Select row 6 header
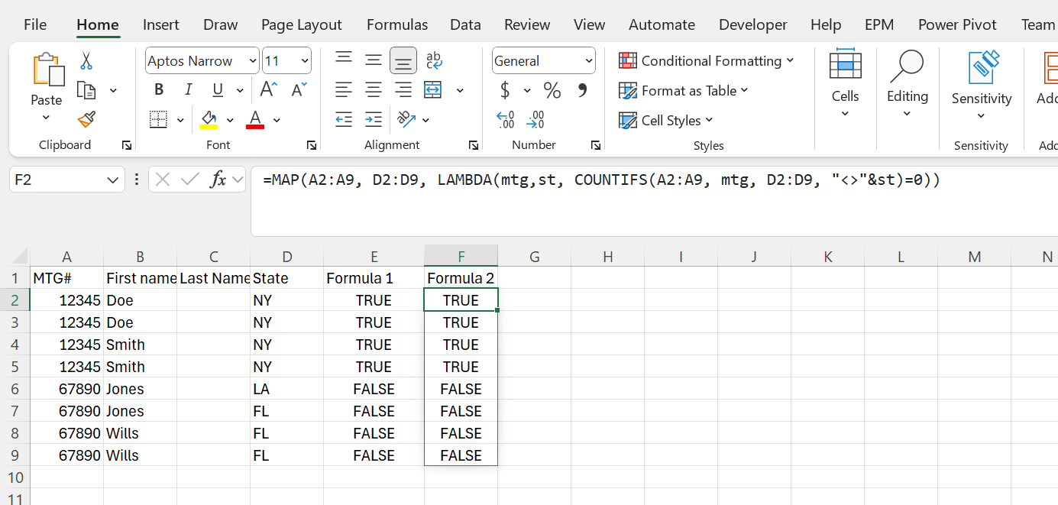1058x505 pixels. coord(15,389)
